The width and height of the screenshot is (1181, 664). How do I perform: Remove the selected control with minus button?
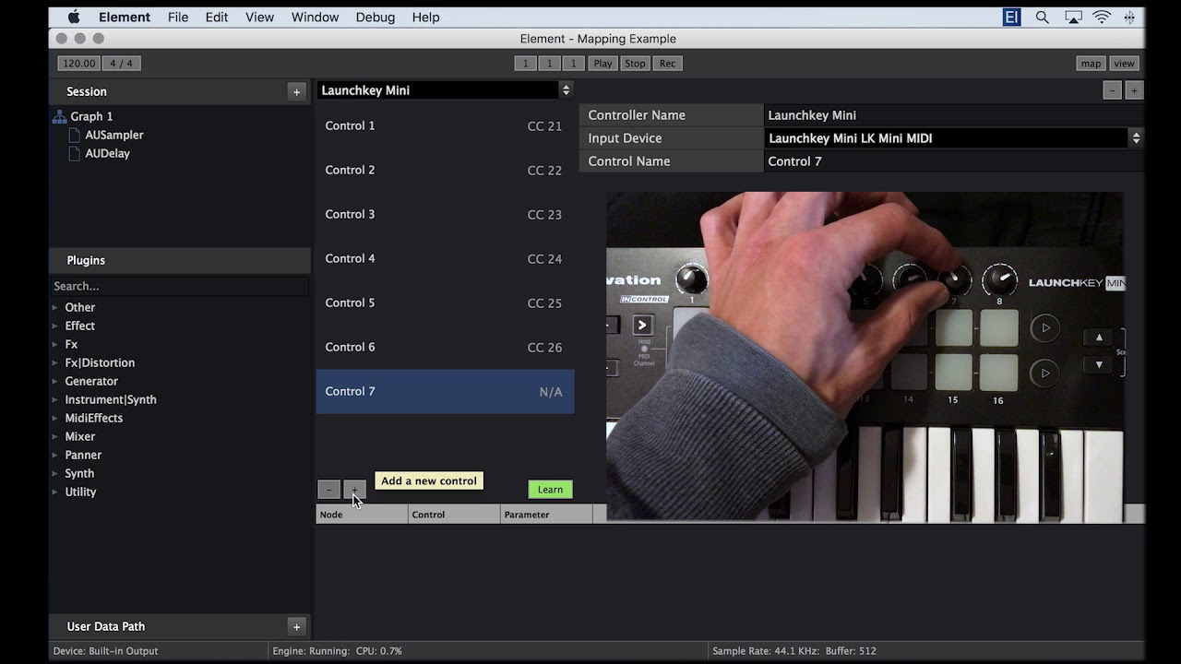pos(328,490)
